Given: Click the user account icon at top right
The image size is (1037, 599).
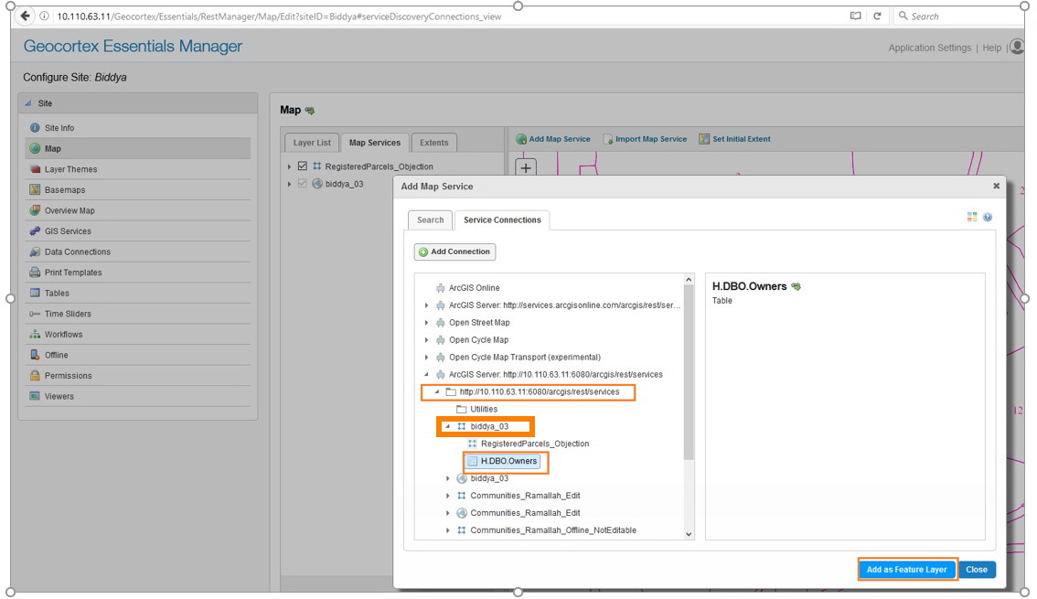Looking at the screenshot, I should pyautogui.click(x=1017, y=47).
